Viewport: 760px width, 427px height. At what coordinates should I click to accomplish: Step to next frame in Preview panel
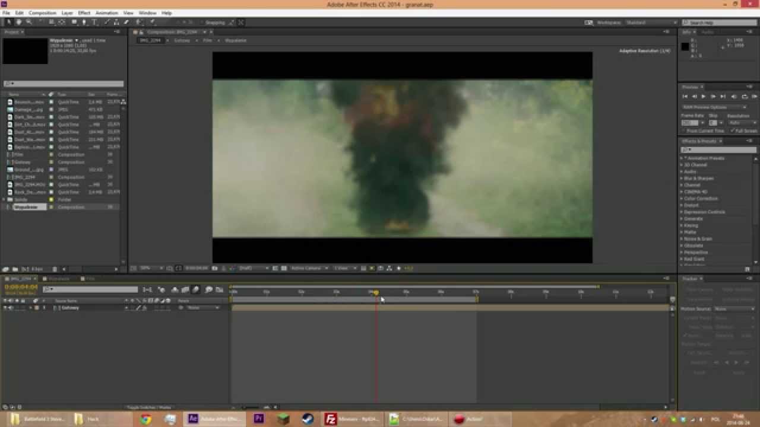coord(713,97)
